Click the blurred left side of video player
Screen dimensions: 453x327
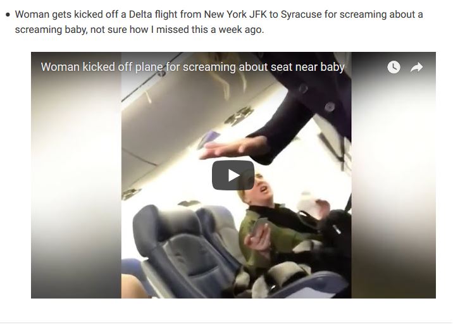tap(76, 175)
